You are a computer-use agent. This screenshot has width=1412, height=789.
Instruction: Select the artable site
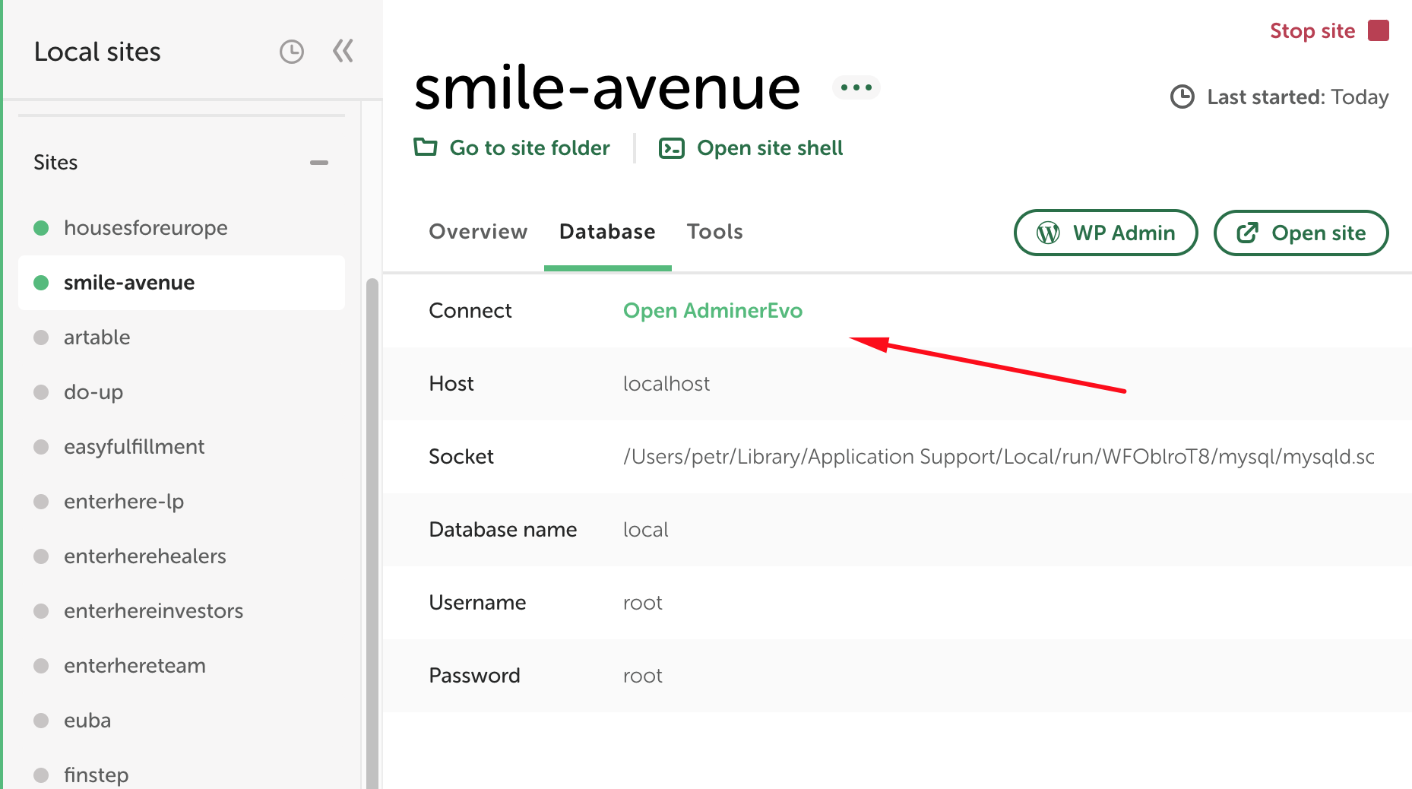pyautogui.click(x=182, y=337)
